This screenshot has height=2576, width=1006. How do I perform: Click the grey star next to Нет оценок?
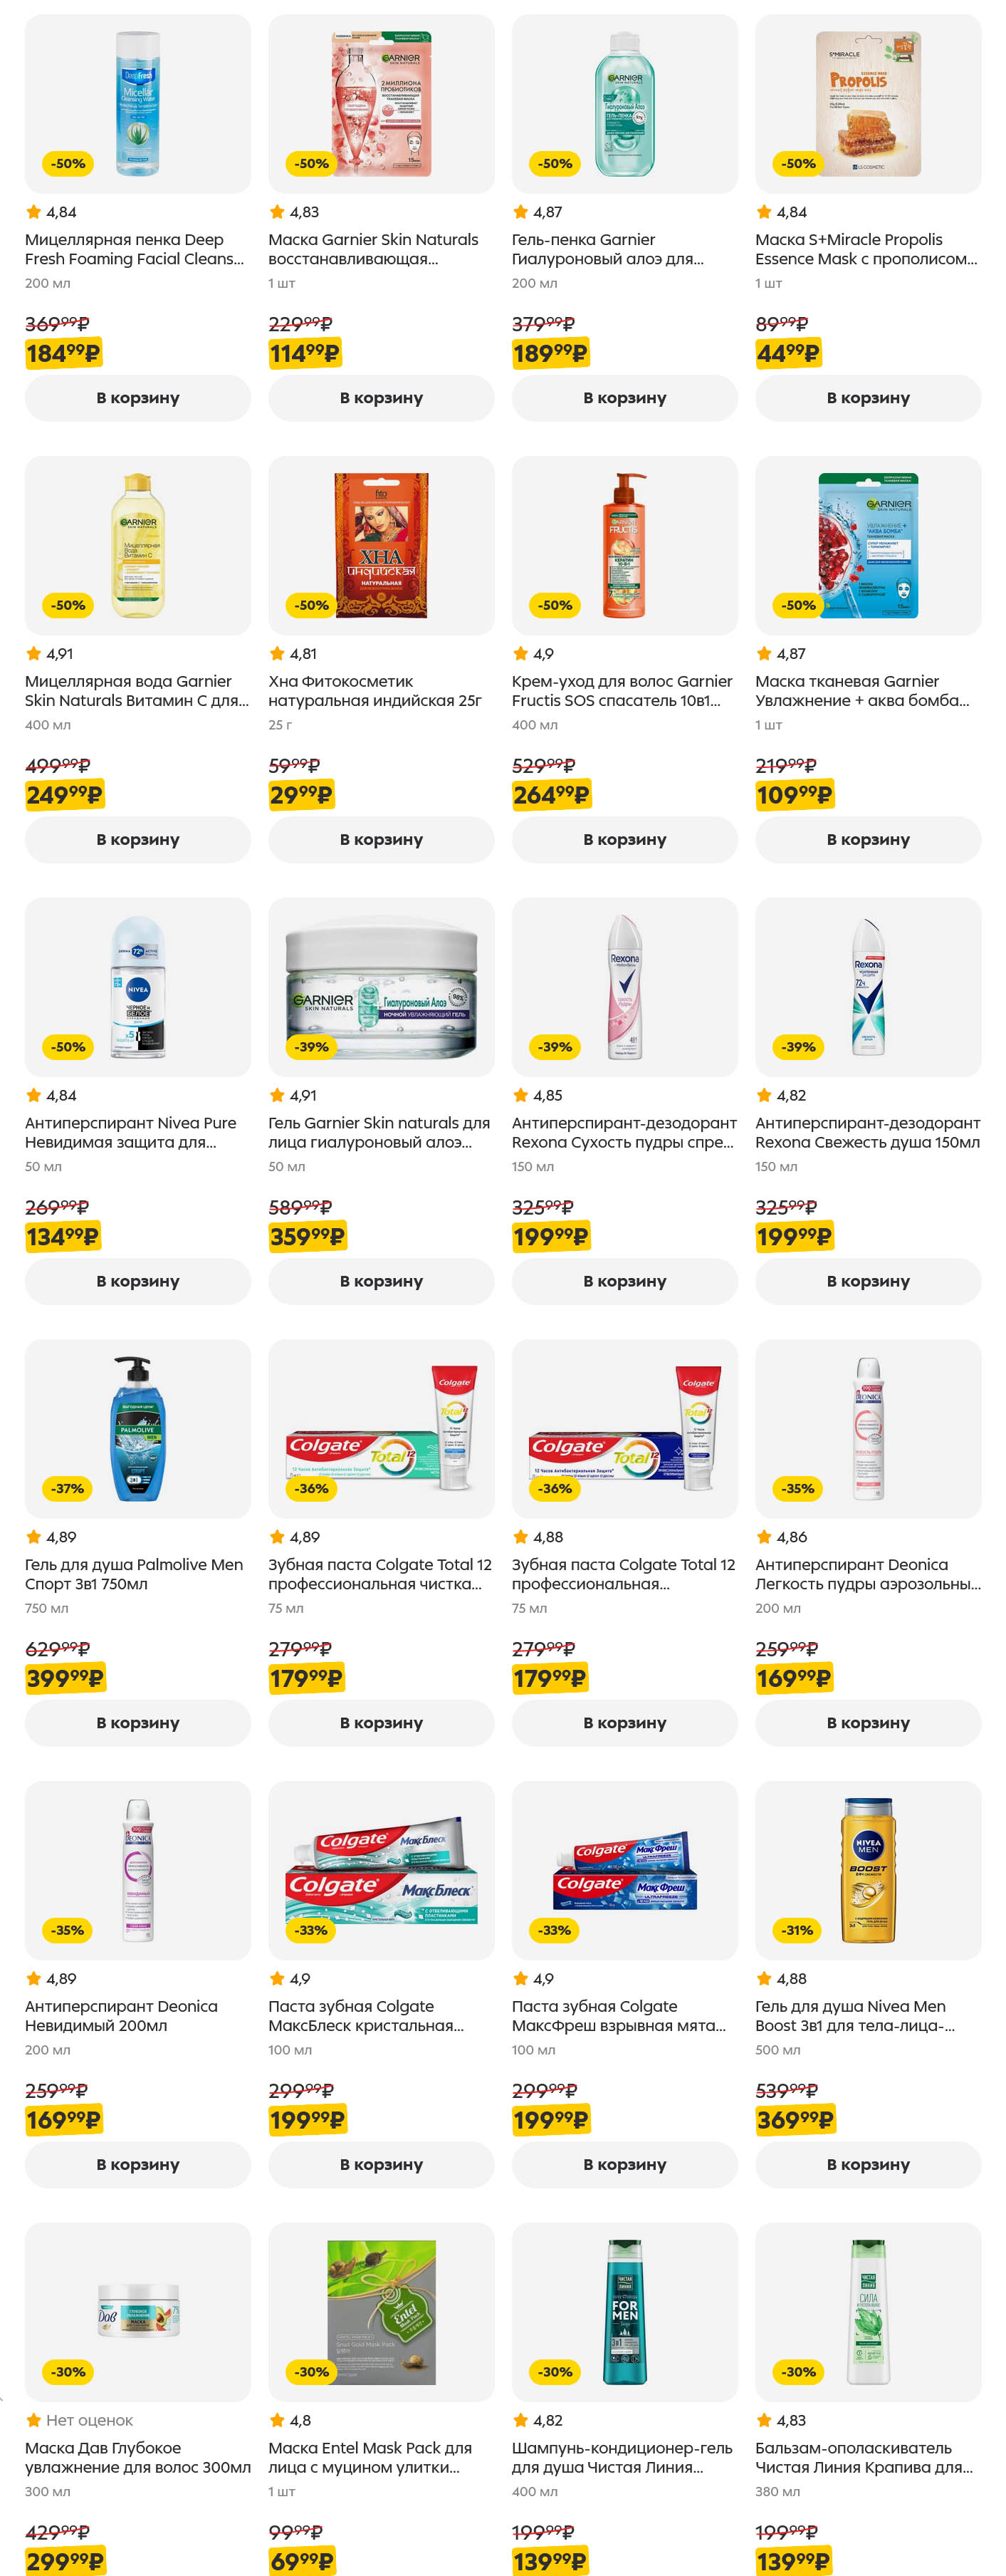click(x=34, y=2420)
